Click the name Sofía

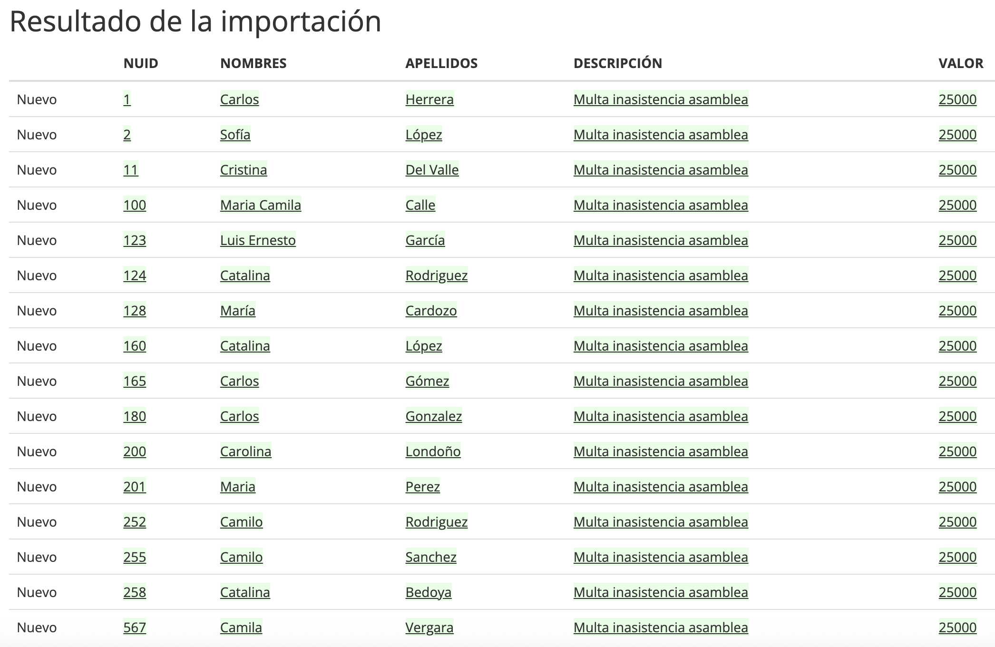coord(235,135)
